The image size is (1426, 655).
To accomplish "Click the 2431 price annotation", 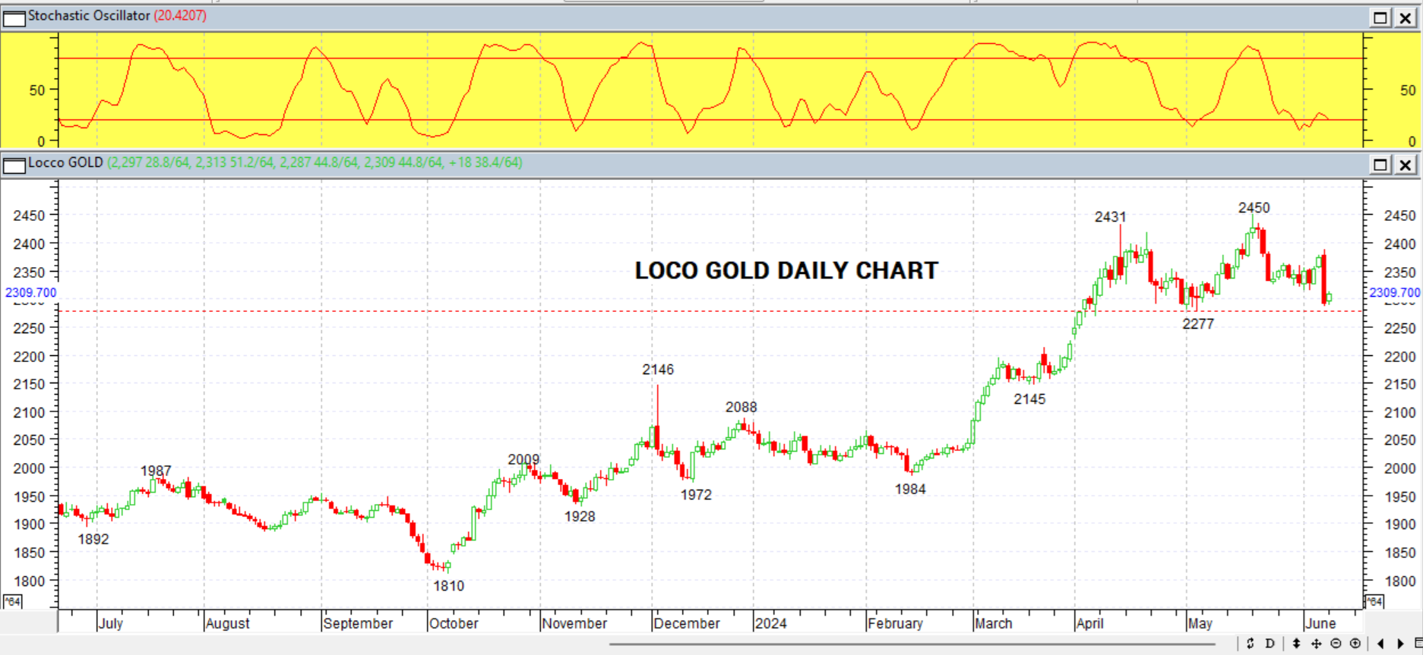I will point(1110,217).
